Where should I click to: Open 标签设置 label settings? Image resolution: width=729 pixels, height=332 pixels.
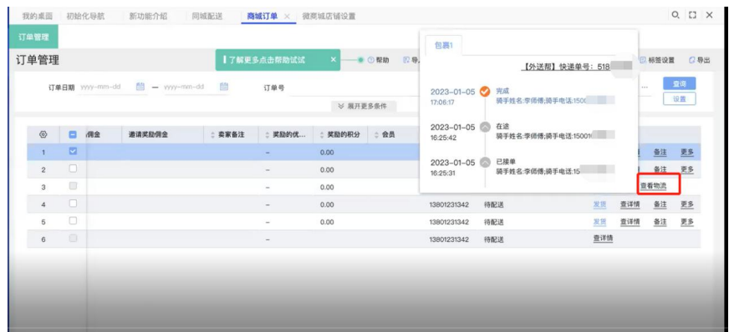tap(658, 60)
